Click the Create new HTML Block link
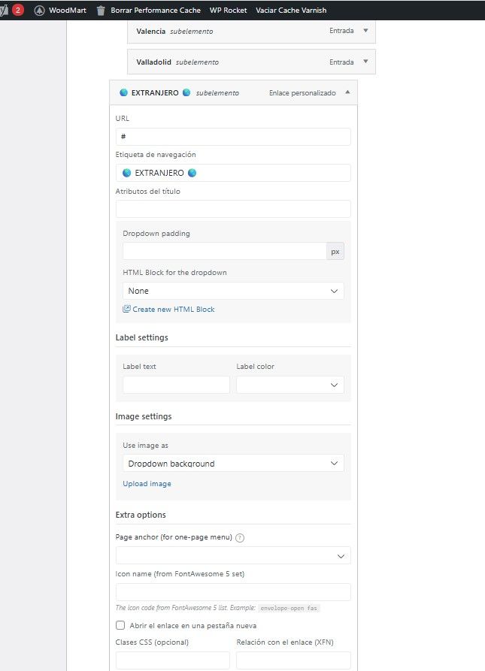 pyautogui.click(x=174, y=309)
